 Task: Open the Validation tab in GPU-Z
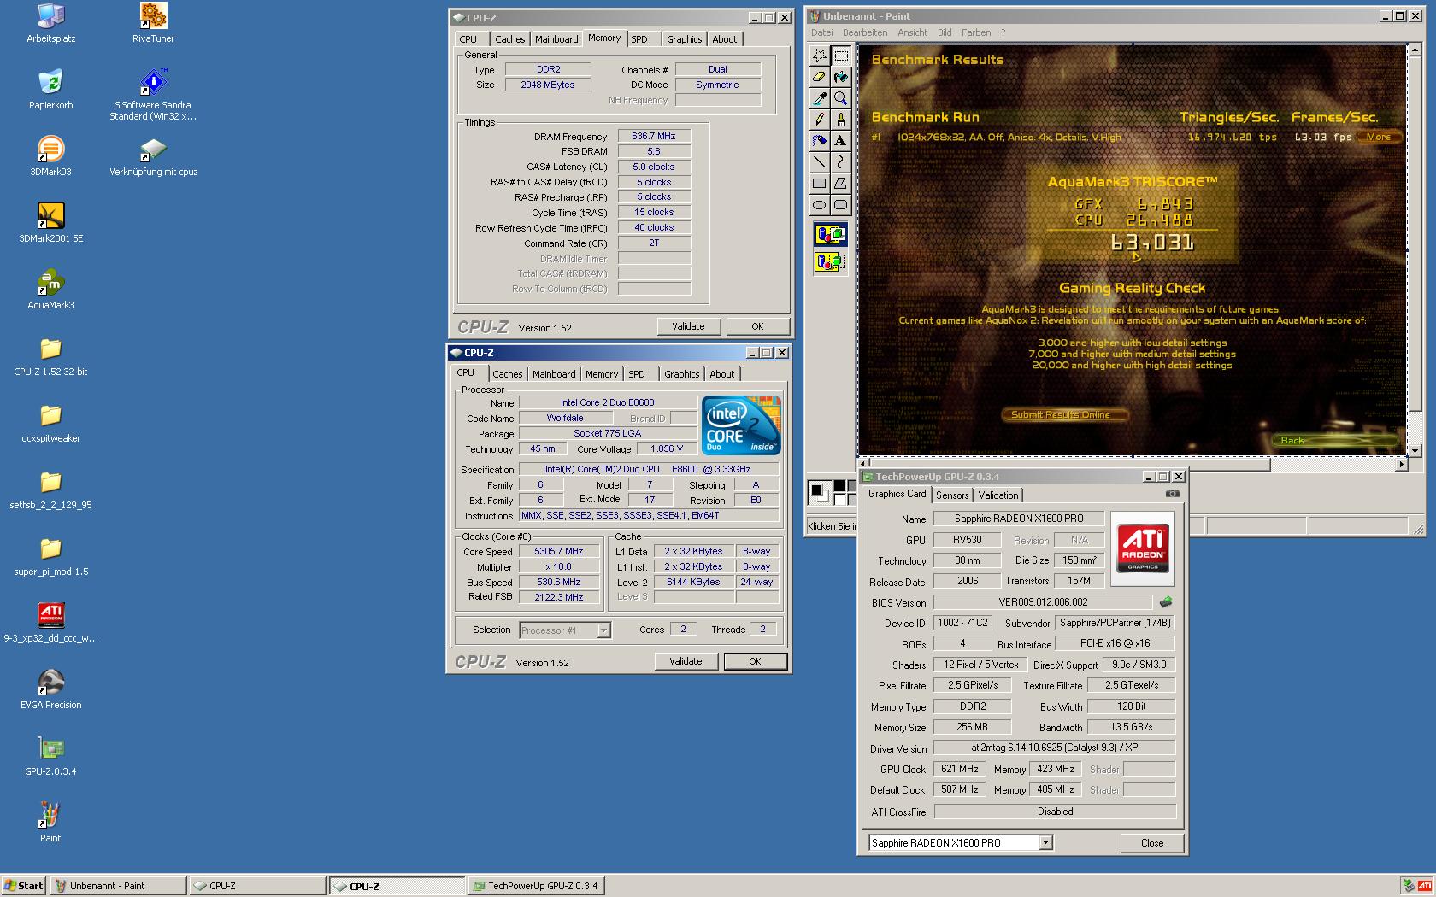[998, 495]
